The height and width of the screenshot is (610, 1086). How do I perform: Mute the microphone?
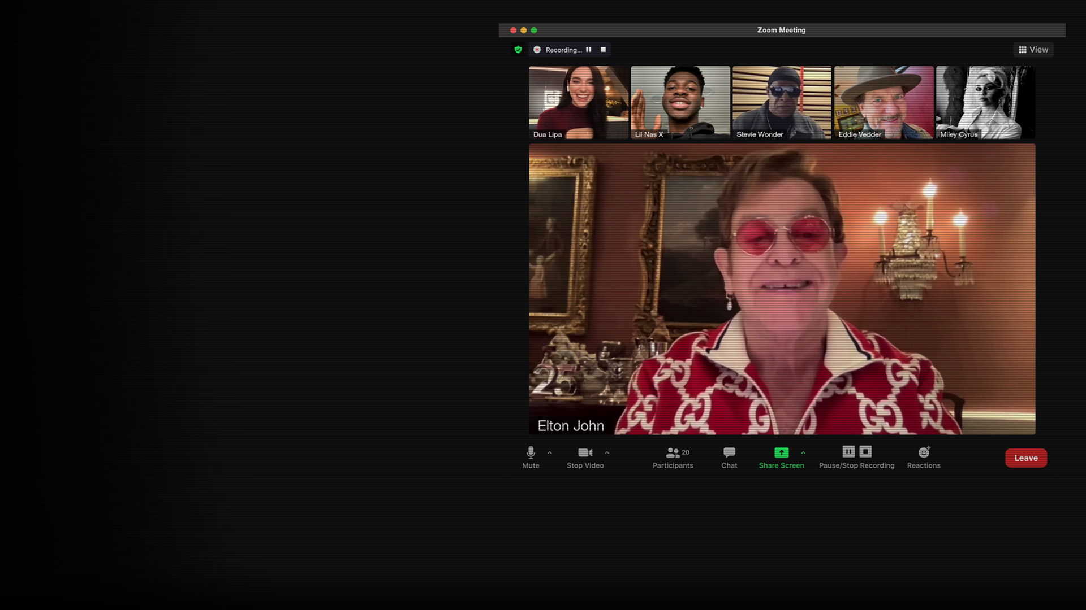coord(531,457)
